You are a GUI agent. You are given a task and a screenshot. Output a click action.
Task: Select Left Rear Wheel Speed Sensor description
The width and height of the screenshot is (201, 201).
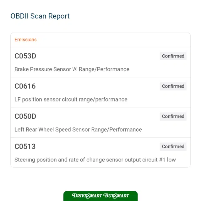pyautogui.click(x=78, y=130)
